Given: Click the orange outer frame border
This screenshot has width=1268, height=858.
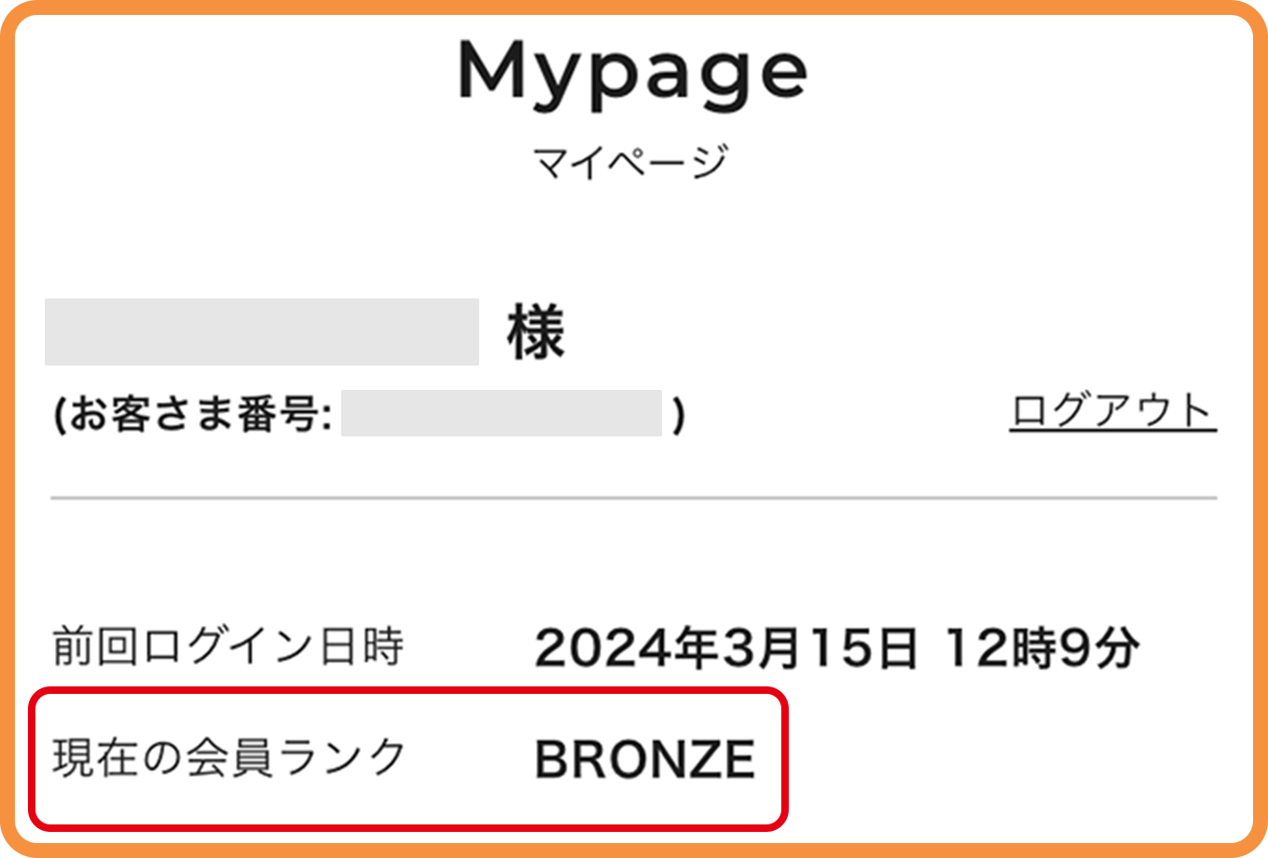Looking at the screenshot, I should click(x=634, y=7).
